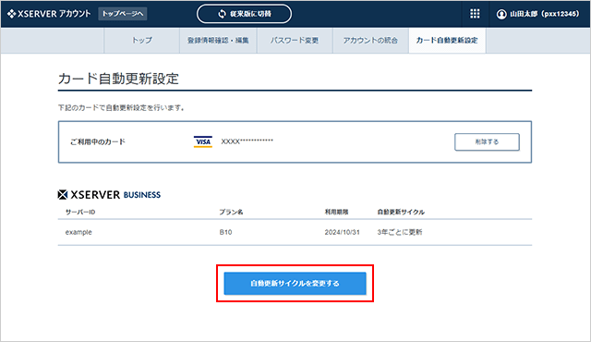Select the カード自動更新設定 tab
Viewport: 591px width, 342px height.
[447, 41]
